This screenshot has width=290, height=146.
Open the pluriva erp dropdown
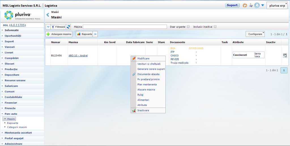click(x=277, y=5)
